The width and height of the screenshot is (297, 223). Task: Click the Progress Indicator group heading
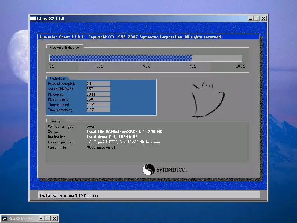point(64,48)
